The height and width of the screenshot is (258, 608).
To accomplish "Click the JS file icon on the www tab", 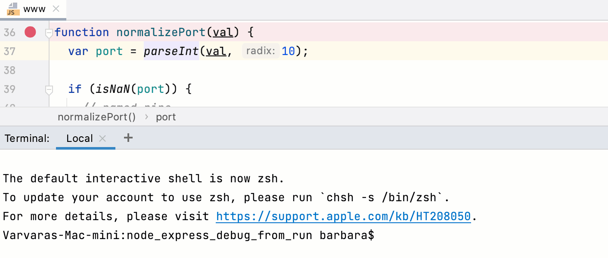I will (12, 9).
